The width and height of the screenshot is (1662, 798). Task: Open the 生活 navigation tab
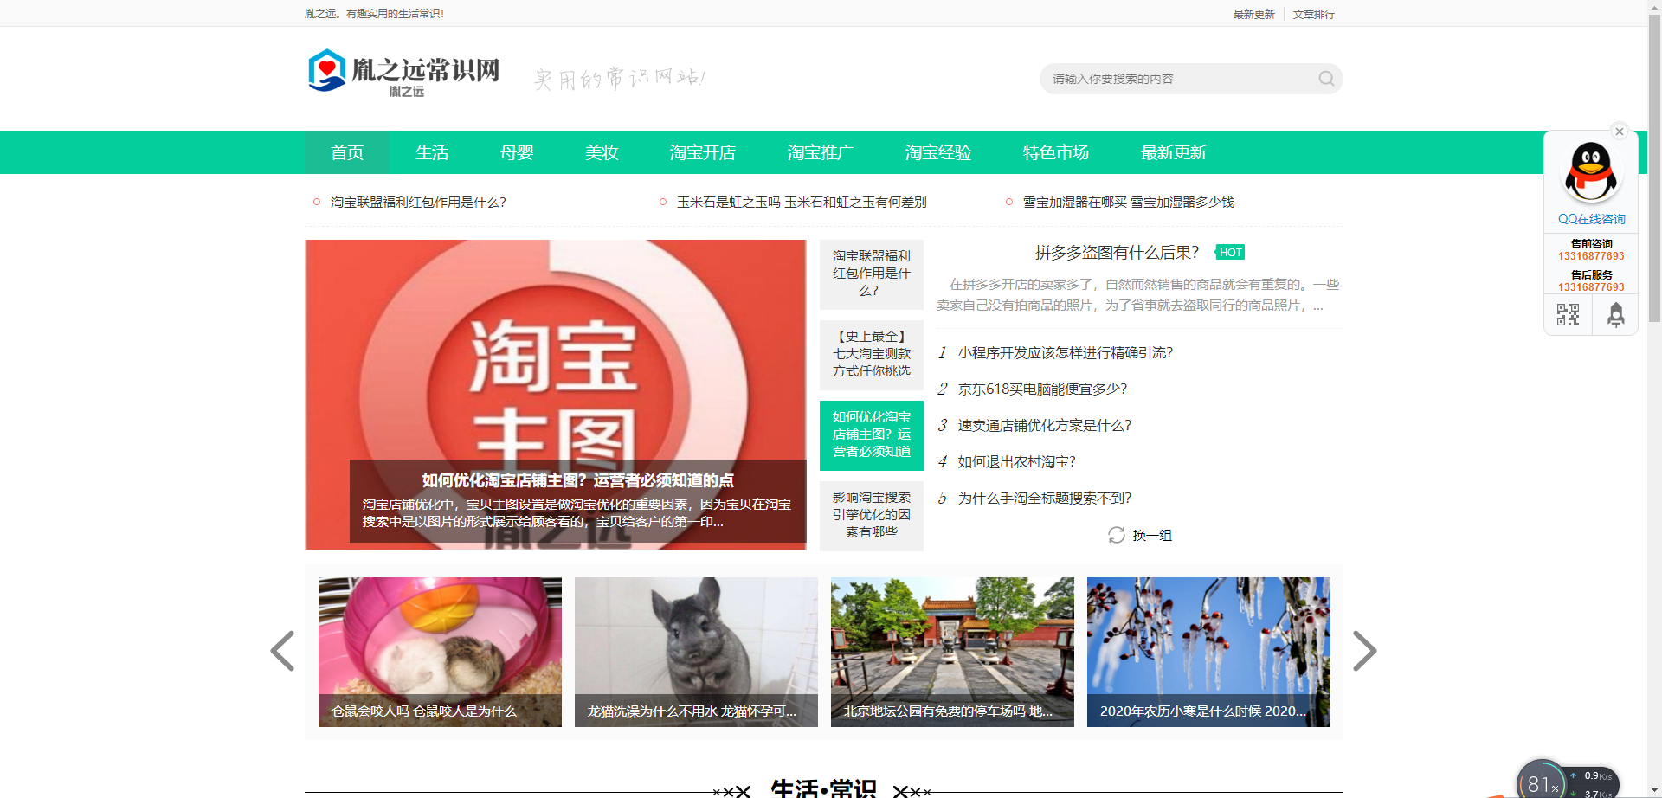(432, 152)
